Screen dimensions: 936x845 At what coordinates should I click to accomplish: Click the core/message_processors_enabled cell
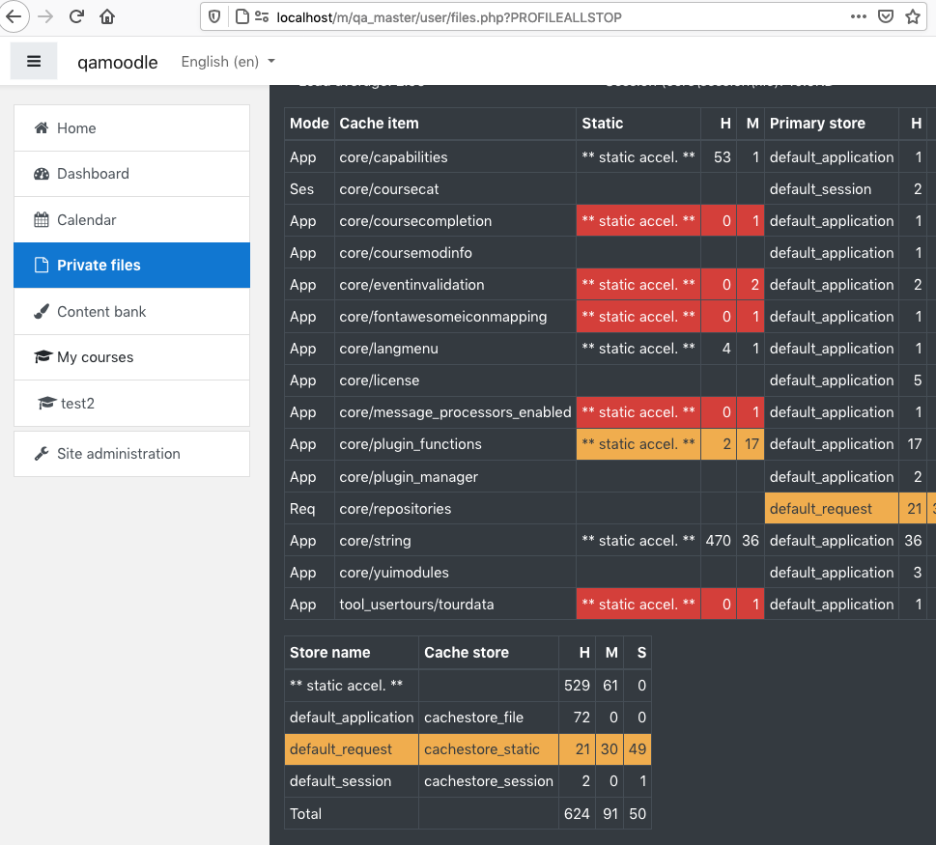click(x=455, y=412)
